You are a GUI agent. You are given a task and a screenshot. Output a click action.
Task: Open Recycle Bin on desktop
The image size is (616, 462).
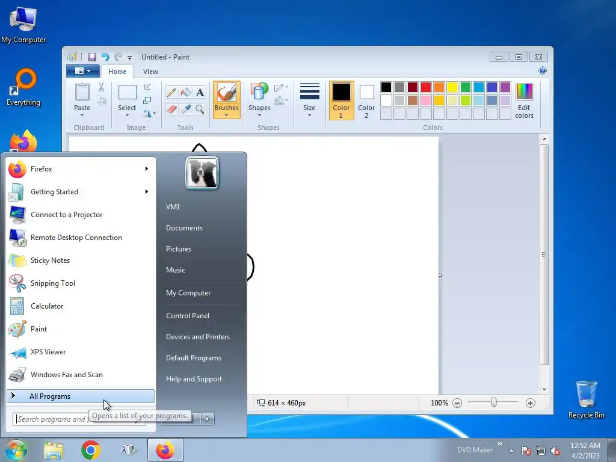[586, 399]
